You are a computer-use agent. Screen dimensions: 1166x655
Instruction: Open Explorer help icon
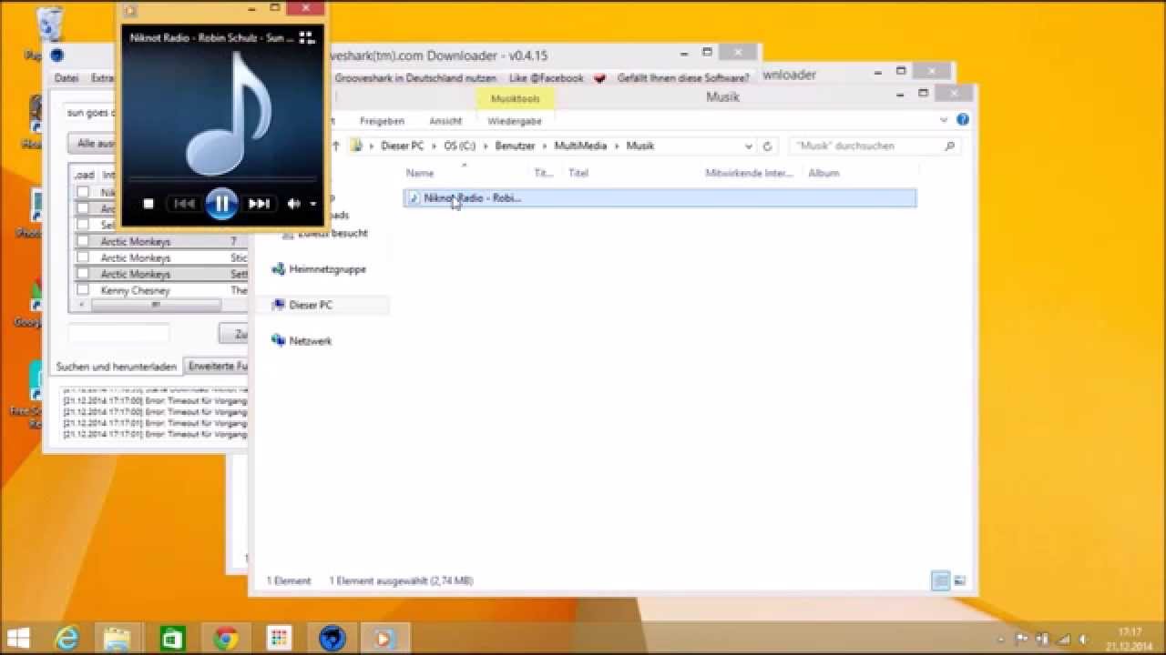click(963, 120)
